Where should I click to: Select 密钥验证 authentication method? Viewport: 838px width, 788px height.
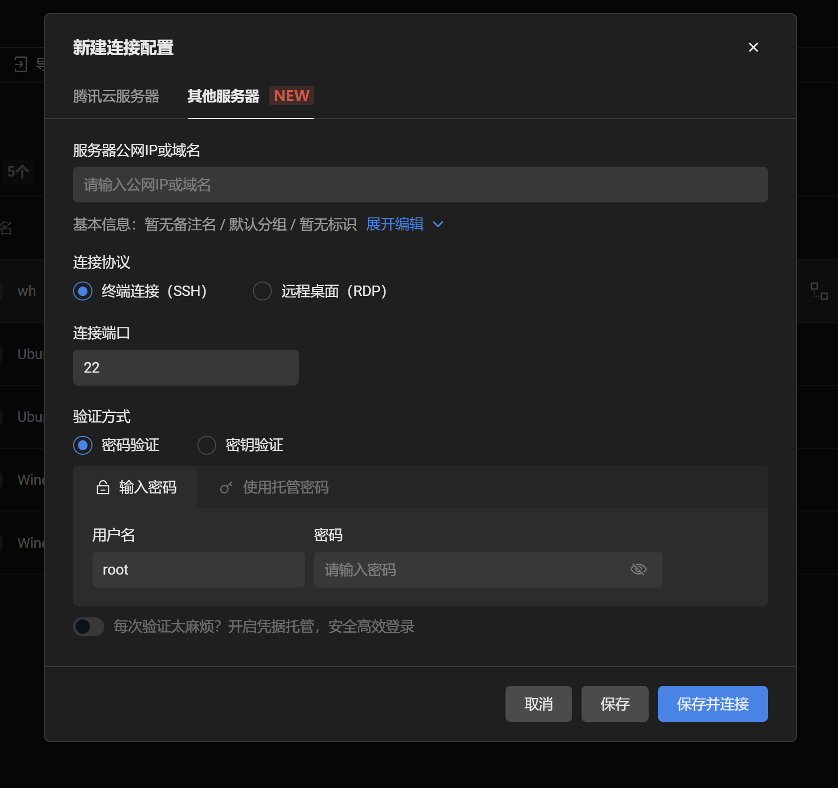tap(206, 445)
